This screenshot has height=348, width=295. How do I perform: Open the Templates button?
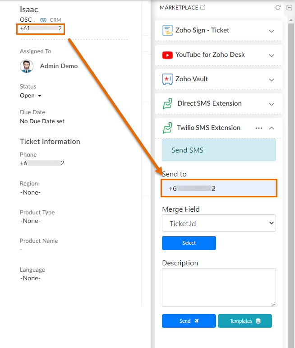pyautogui.click(x=245, y=321)
